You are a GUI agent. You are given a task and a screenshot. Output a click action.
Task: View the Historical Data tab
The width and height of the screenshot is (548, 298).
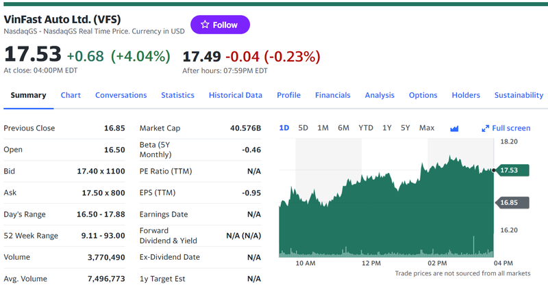(235, 95)
